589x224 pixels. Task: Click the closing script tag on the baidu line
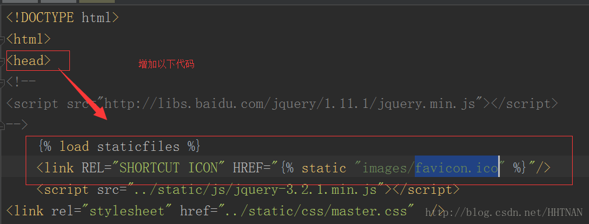click(x=524, y=104)
